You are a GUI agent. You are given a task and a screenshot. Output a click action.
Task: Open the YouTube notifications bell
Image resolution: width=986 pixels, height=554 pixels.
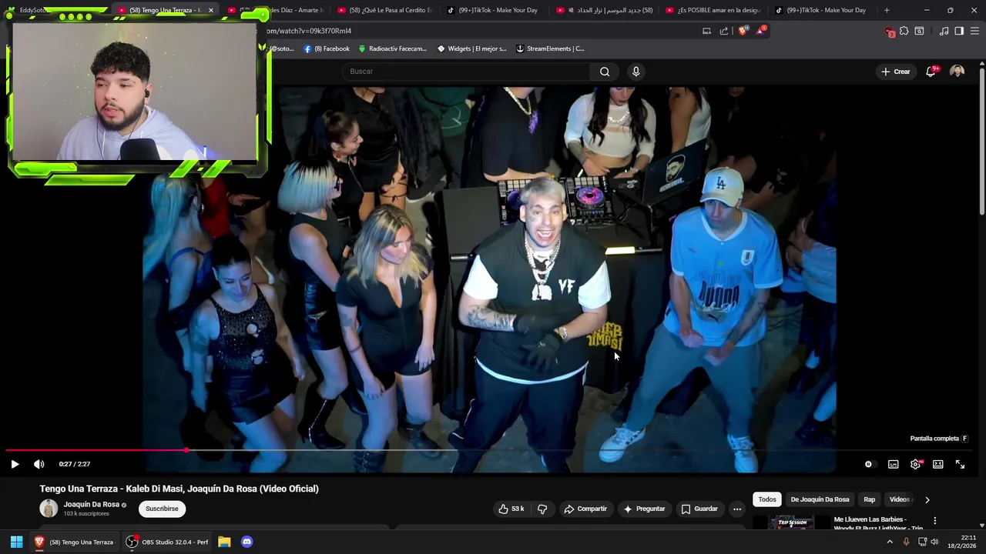(931, 72)
